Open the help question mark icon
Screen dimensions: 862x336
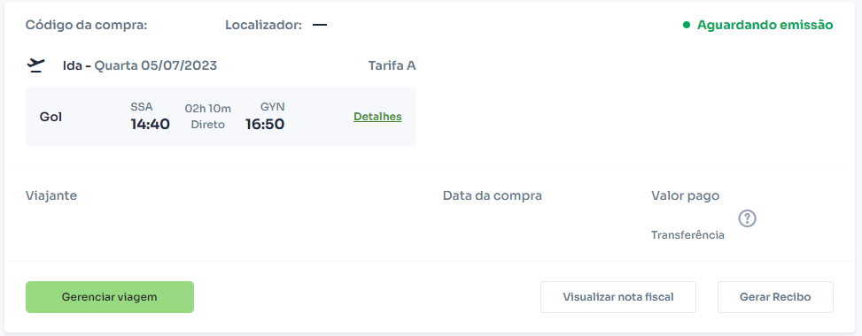coord(747,218)
